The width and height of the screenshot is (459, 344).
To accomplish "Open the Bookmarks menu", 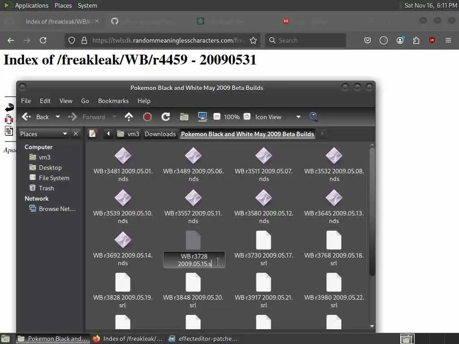I will [113, 101].
